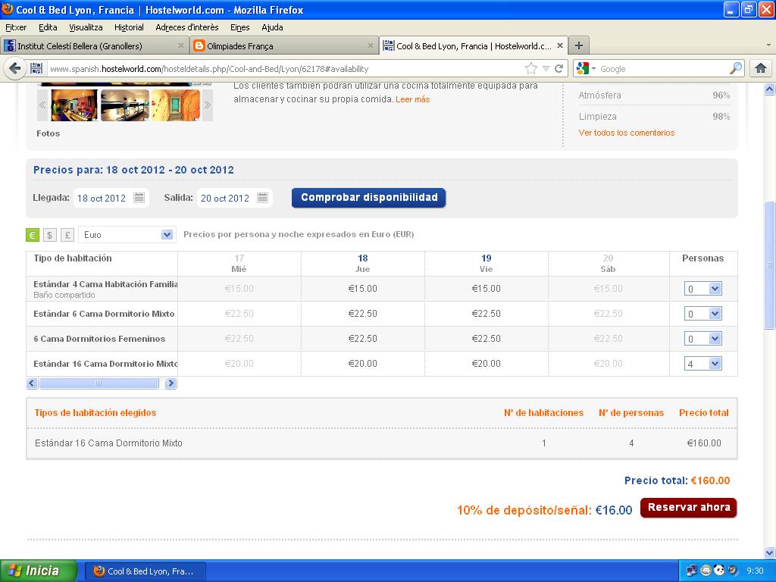This screenshot has height=582, width=776.
Task: Open Personas dropdown for 6 Cama Dormitorios Femeninos
Action: [702, 339]
